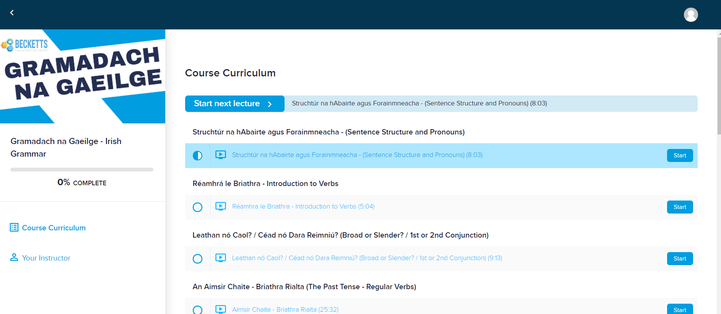
Task: Start the Struchtúr na hAbairte lecture
Action: tap(680, 155)
